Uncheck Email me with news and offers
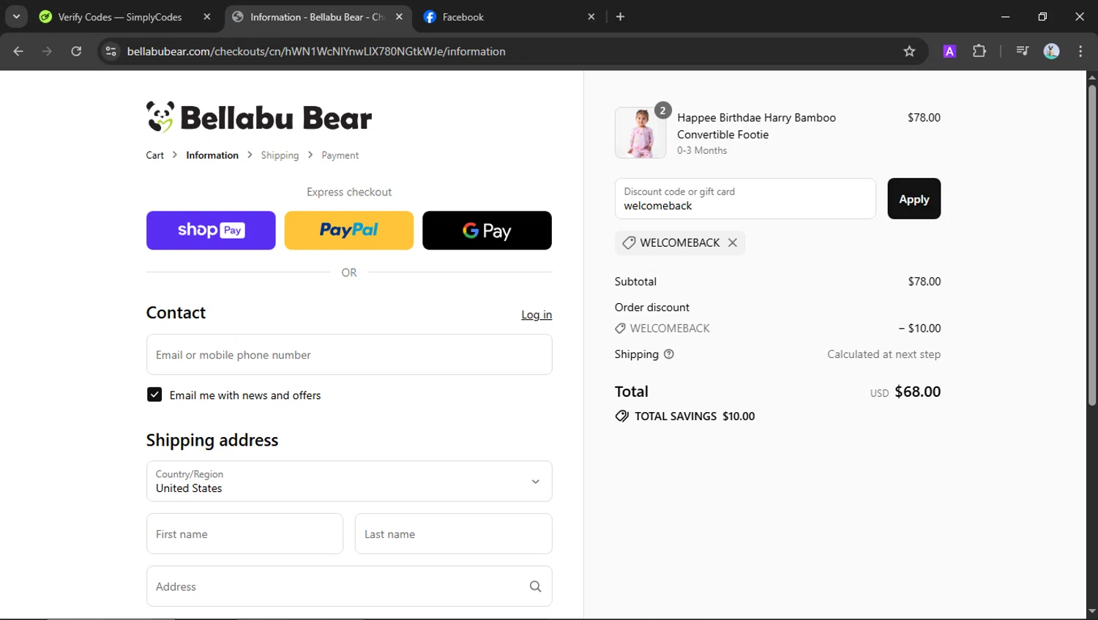The width and height of the screenshot is (1098, 620). 154,395
